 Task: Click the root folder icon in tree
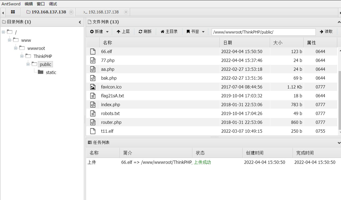10,32
